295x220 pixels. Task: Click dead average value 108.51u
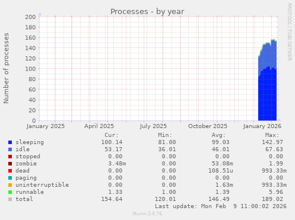(221, 171)
